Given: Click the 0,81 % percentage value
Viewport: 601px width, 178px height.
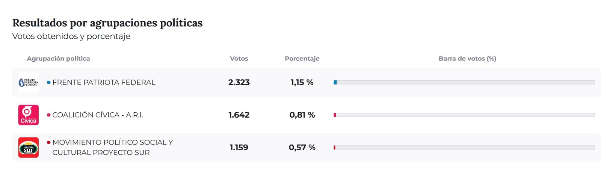Looking at the screenshot, I should (302, 115).
